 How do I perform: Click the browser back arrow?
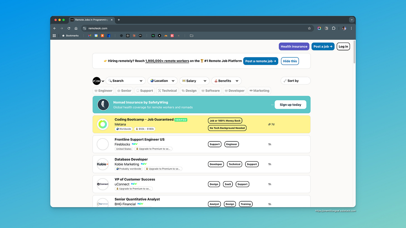(55, 28)
